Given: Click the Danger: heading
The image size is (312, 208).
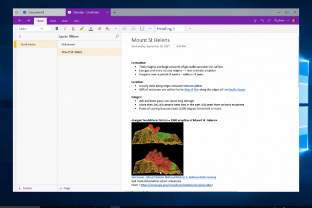Looking at the screenshot, I should coord(136,97).
